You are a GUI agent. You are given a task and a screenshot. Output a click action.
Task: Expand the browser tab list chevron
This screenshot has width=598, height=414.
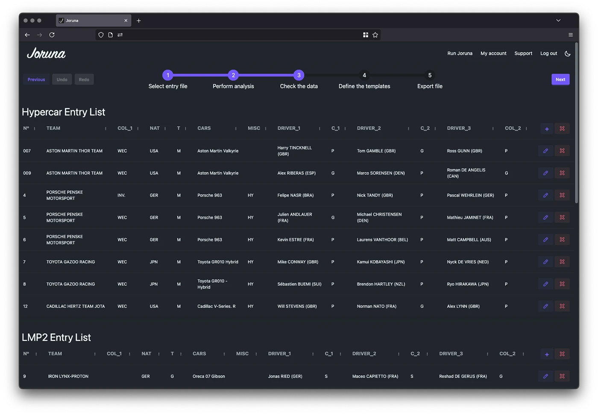click(x=558, y=21)
